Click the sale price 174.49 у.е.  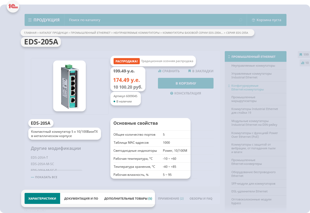click(126, 80)
